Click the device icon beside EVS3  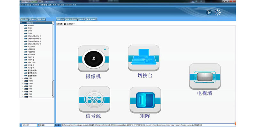[26, 33]
